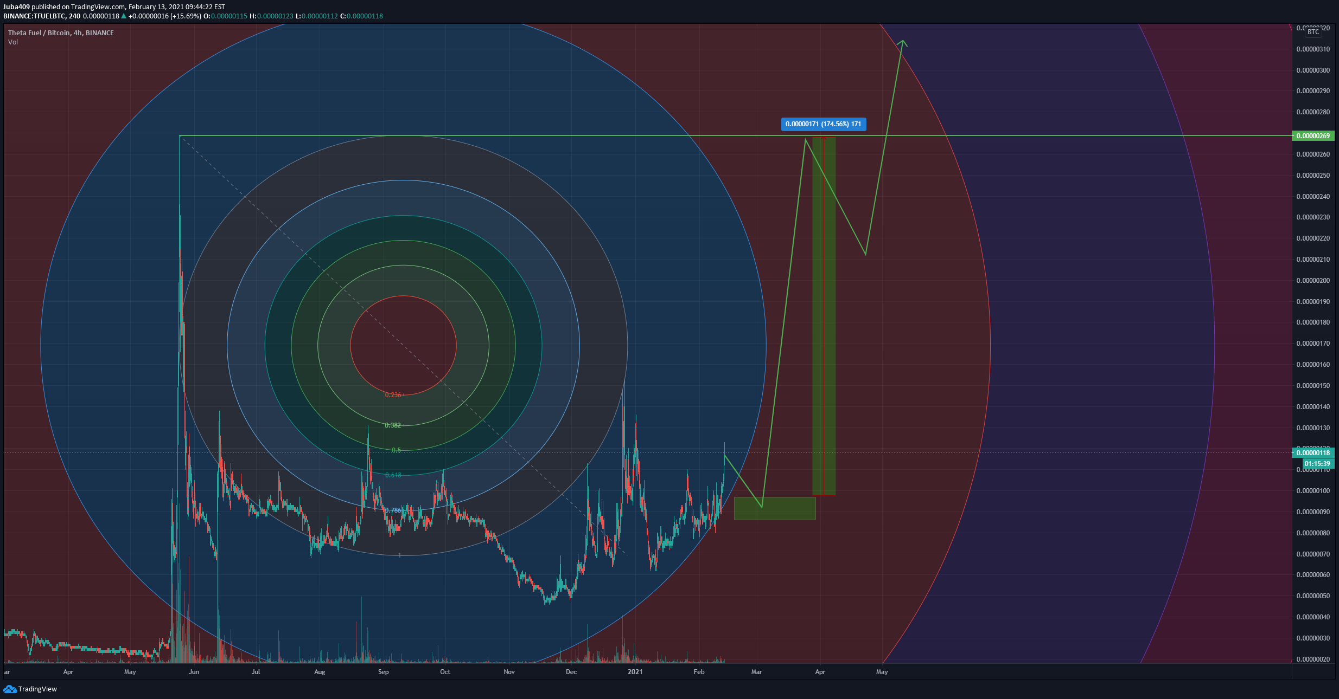1339x699 pixels.
Task: Click the 0.00000040 price axis label
Action: (x=1313, y=617)
